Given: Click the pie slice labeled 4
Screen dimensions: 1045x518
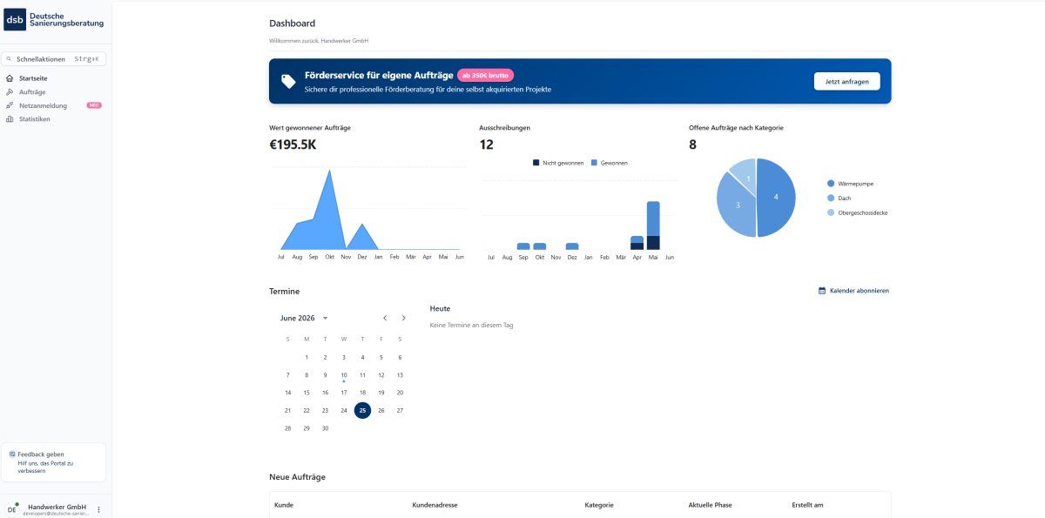Looking at the screenshot, I should [x=777, y=198].
